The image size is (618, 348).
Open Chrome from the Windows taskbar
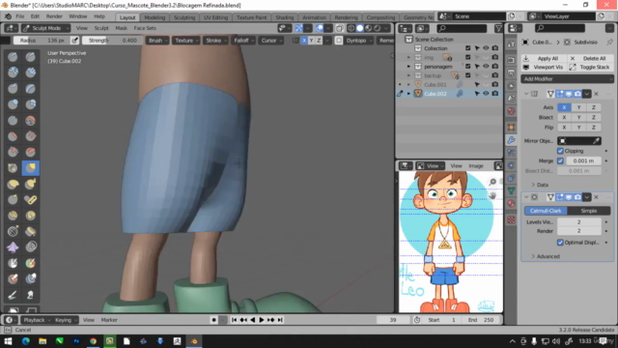[93, 341]
